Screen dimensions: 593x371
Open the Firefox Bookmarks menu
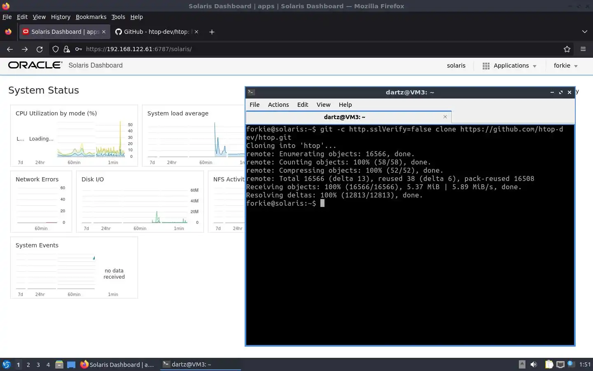91,17
